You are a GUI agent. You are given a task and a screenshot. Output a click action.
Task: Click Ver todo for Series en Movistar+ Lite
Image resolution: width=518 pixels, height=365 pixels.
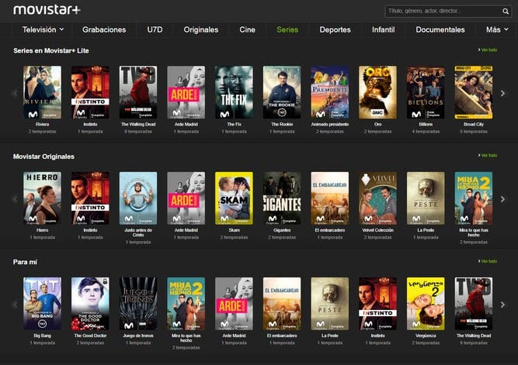click(x=488, y=50)
